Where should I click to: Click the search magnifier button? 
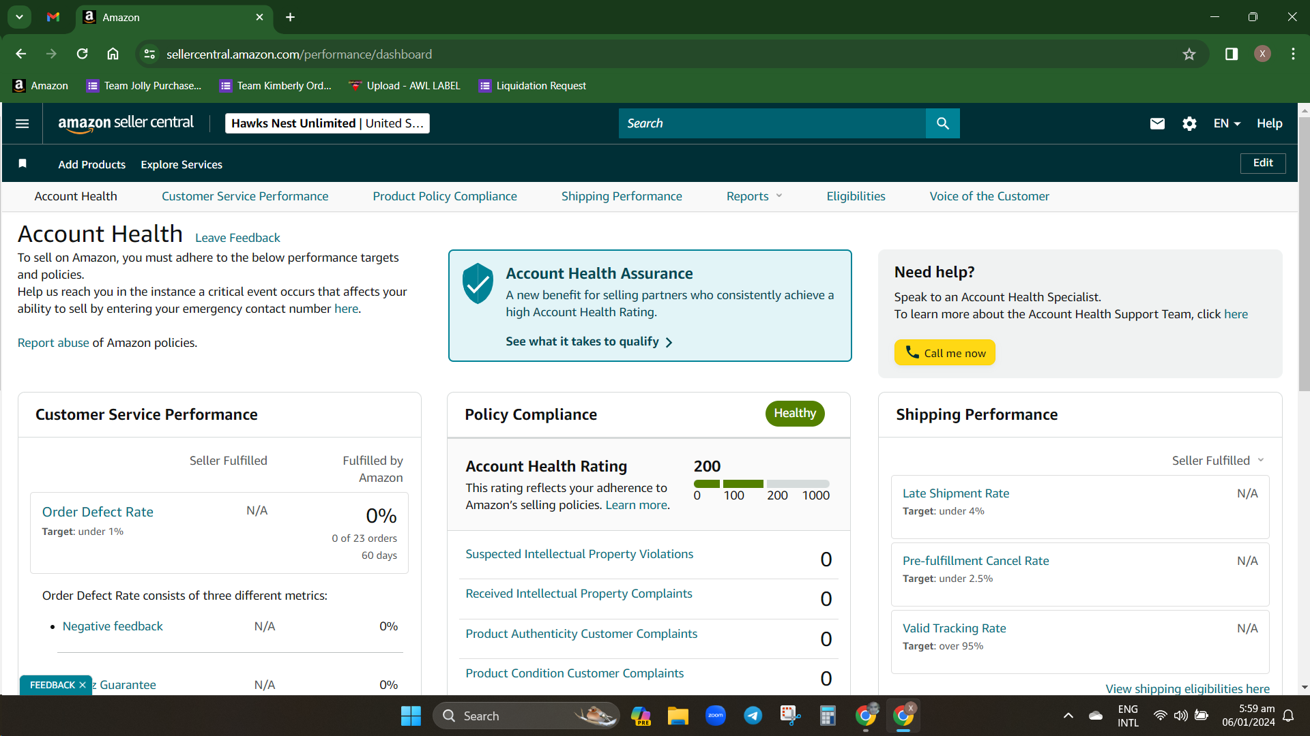point(942,123)
